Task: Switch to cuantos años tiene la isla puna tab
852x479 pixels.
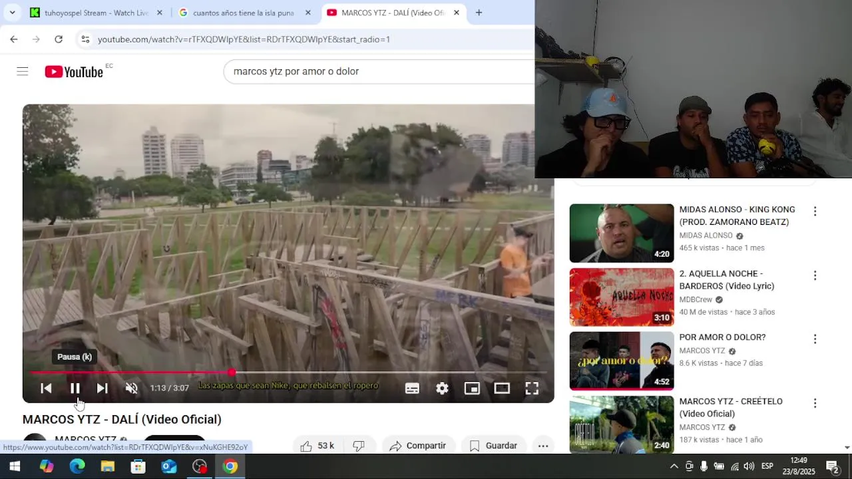Action: (x=243, y=13)
